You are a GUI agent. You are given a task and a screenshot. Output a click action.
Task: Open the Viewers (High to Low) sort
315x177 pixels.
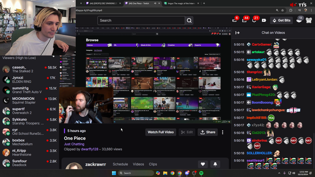[19, 58]
